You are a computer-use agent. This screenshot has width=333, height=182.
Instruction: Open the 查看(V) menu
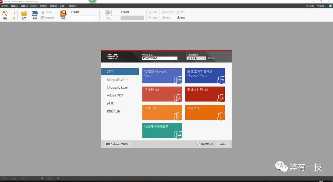point(24,6)
